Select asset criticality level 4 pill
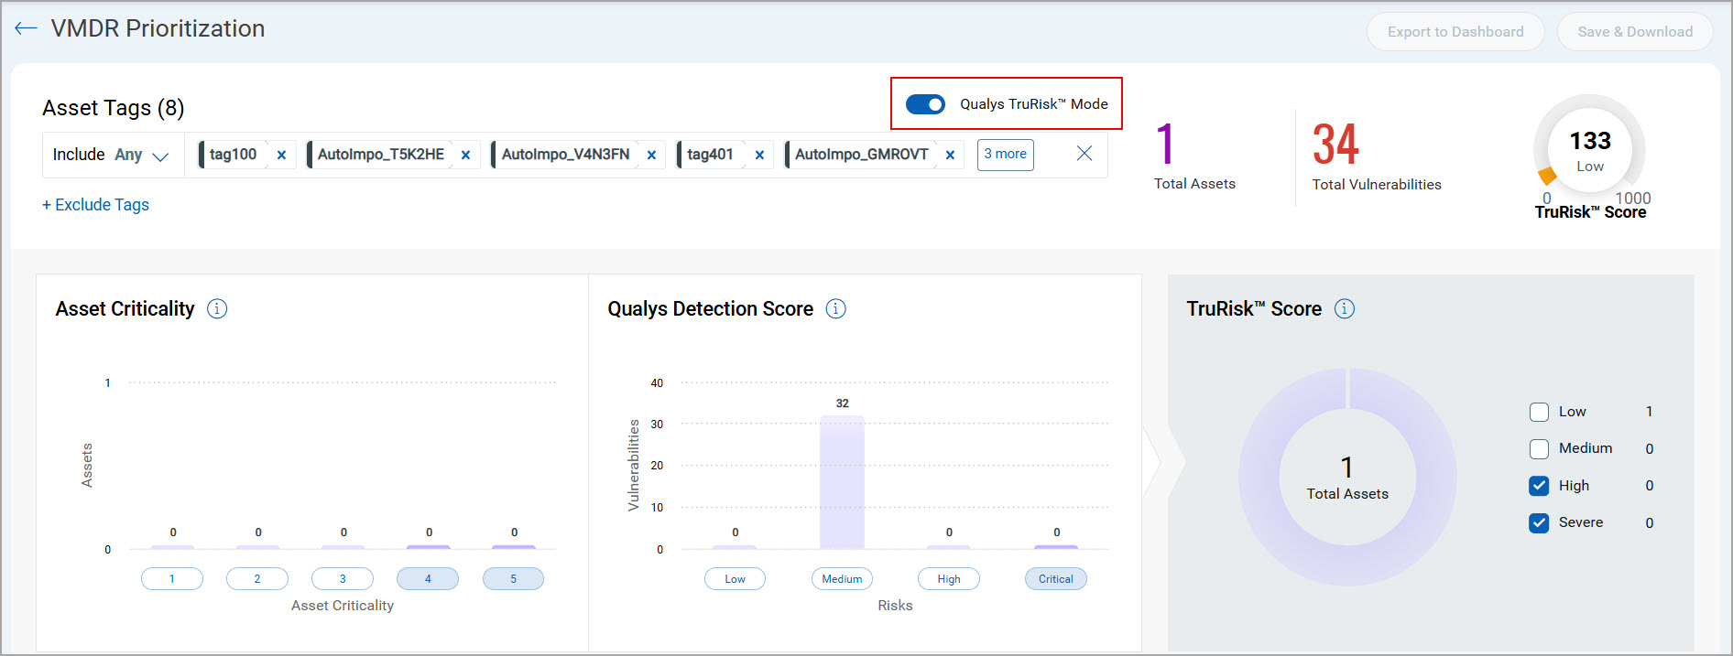Screen dimensions: 1733x656 click(x=428, y=579)
